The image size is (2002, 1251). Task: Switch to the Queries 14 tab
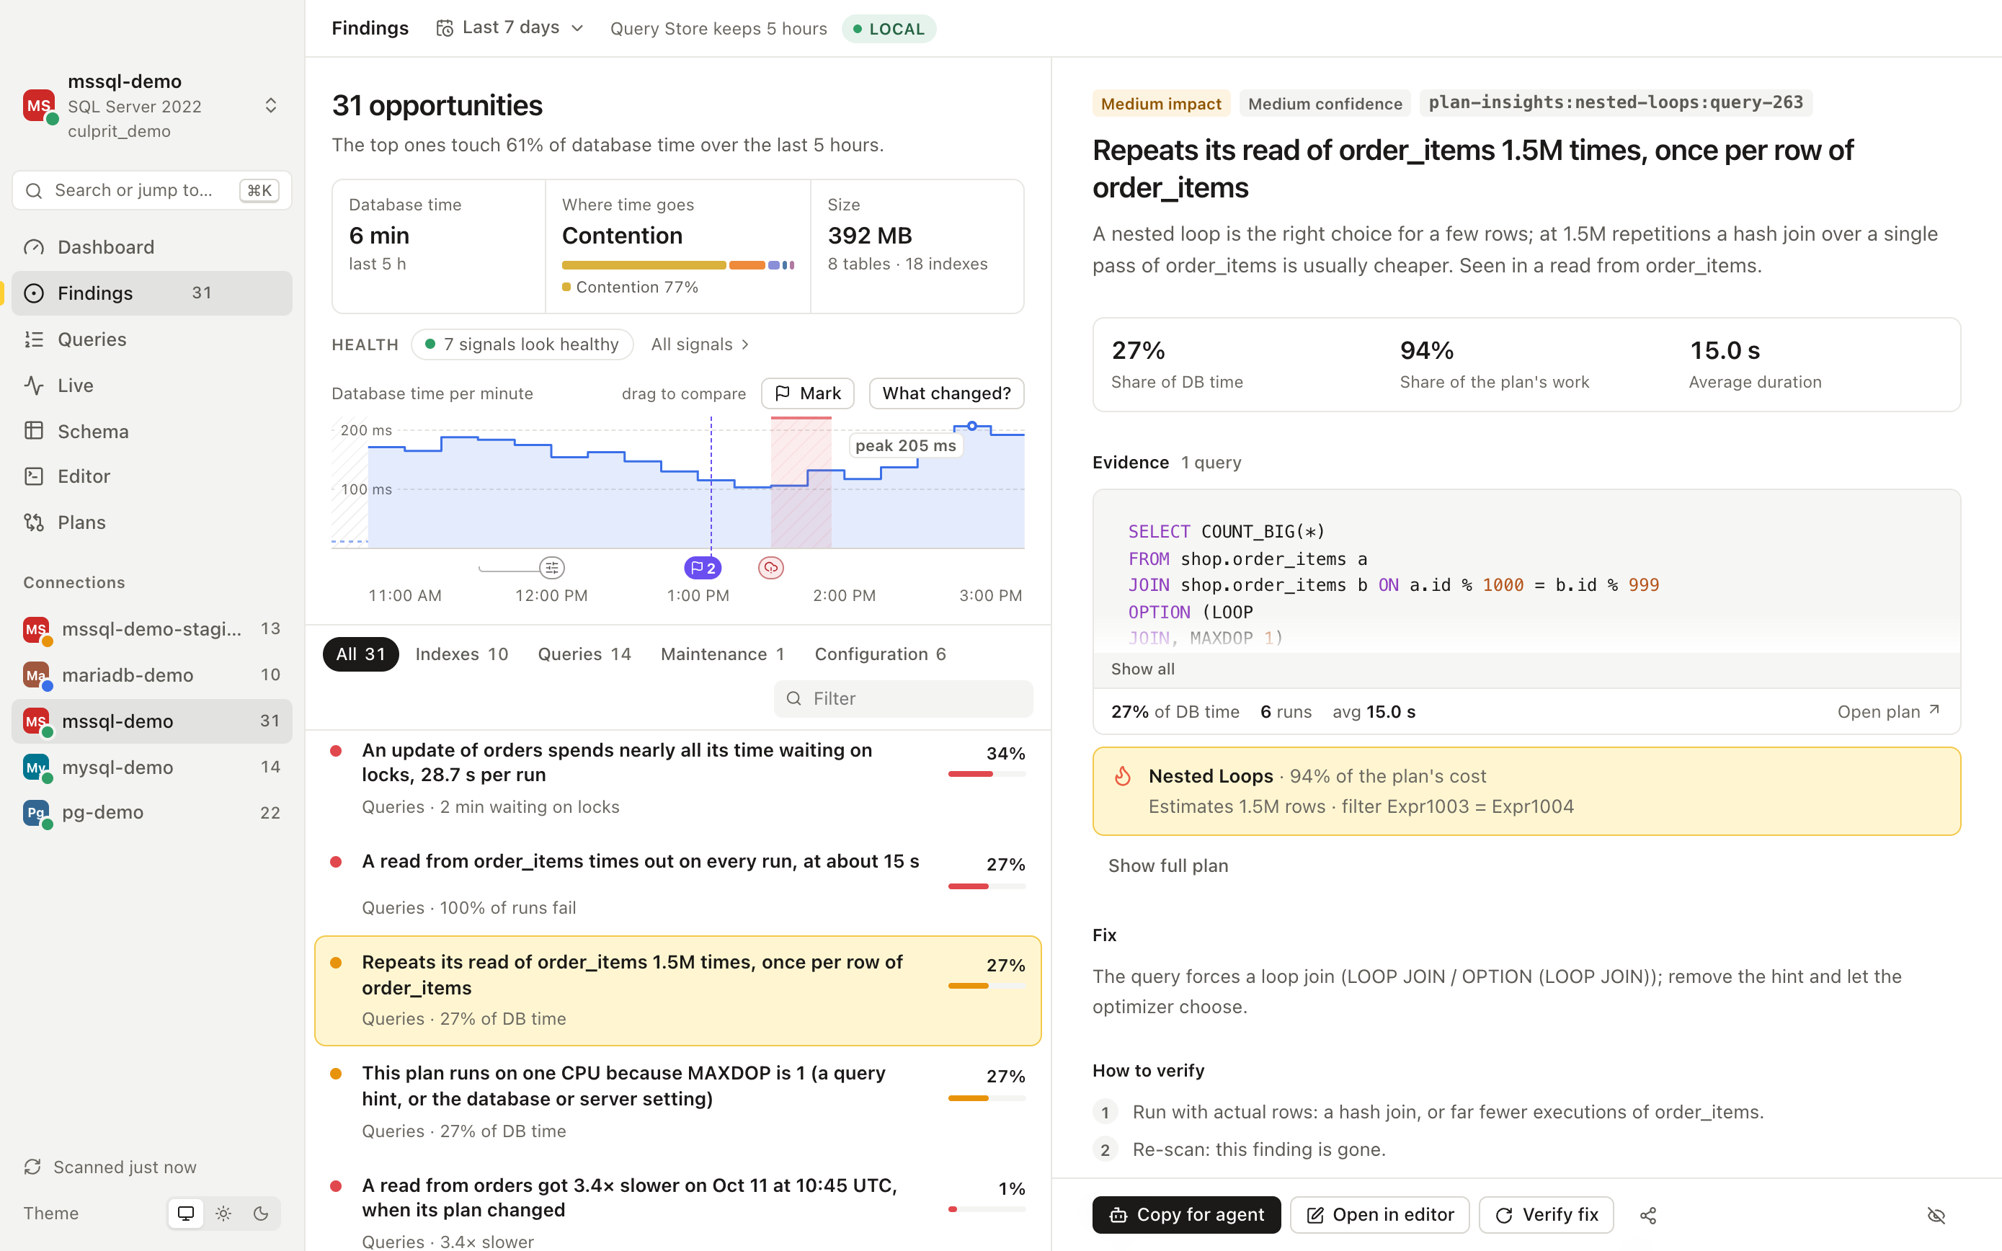click(x=584, y=654)
